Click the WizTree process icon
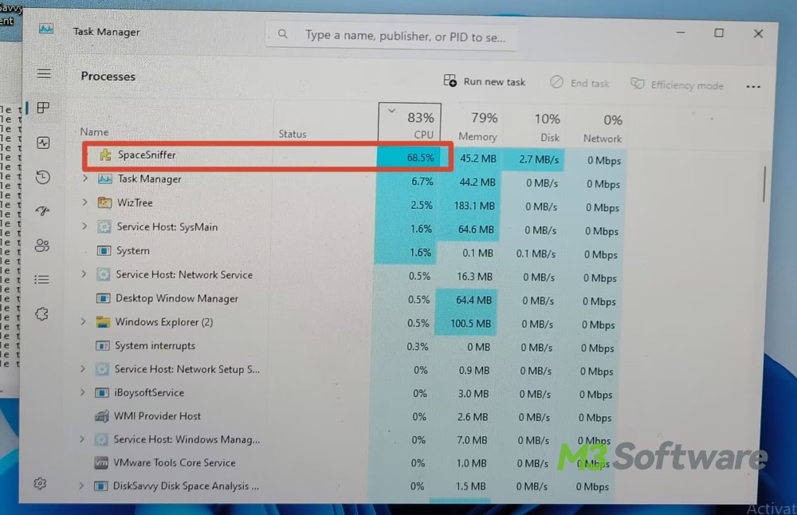Screen dimensions: 797x515 pos(104,202)
